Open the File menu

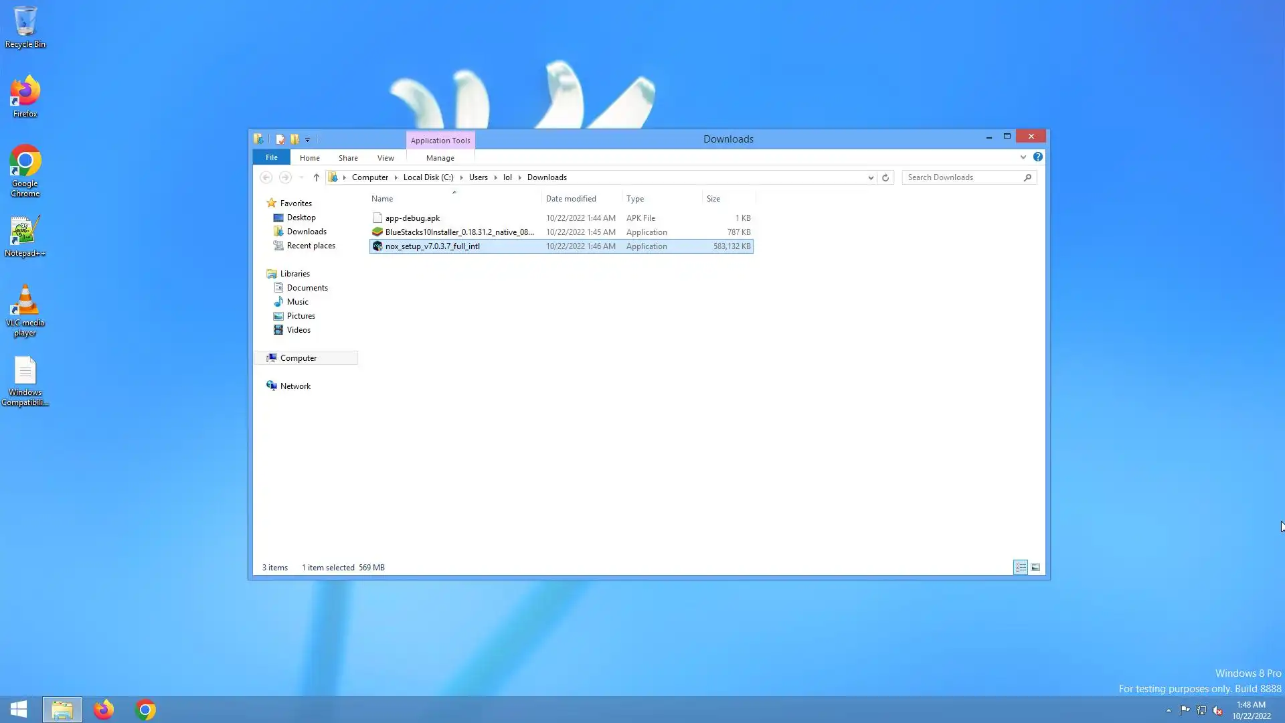pyautogui.click(x=271, y=157)
